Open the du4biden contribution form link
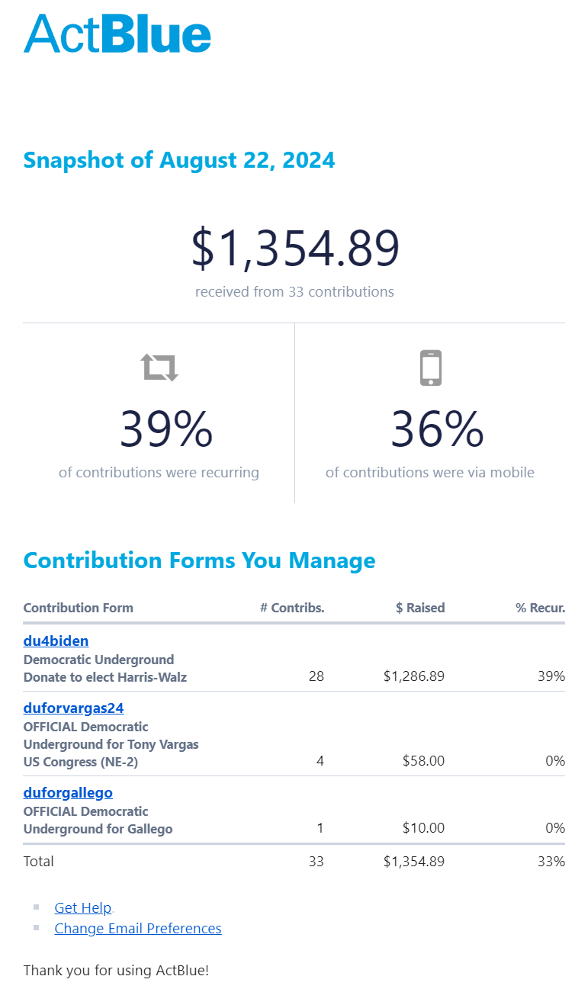 pos(56,641)
